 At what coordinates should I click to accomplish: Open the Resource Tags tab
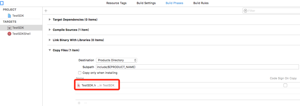[116, 3]
